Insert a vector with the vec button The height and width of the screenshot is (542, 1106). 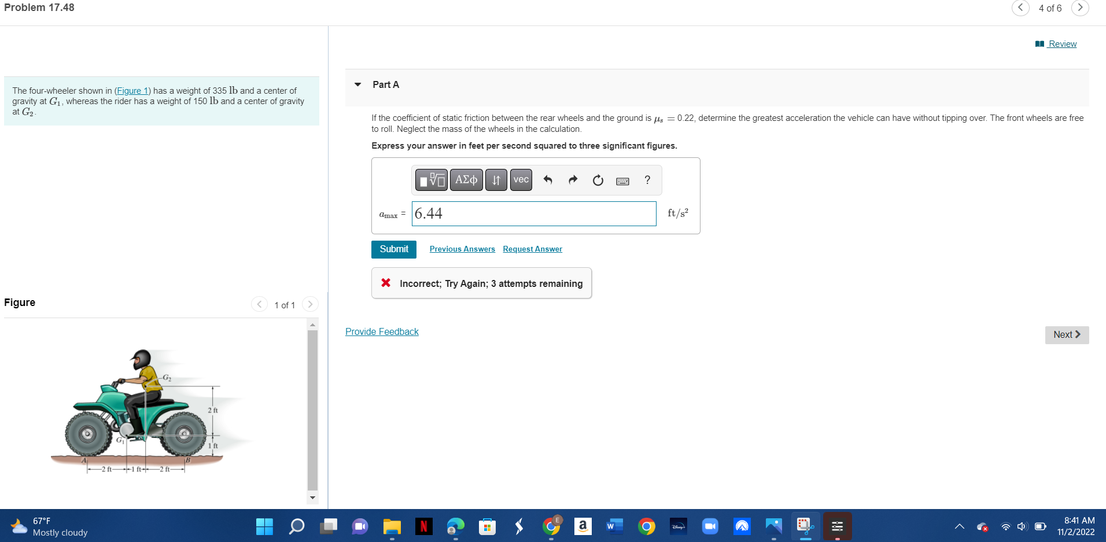pyautogui.click(x=520, y=180)
